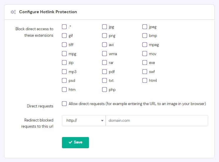Select the gif extension checkbox
The height and width of the screenshot is (162, 219).
[x=64, y=36]
